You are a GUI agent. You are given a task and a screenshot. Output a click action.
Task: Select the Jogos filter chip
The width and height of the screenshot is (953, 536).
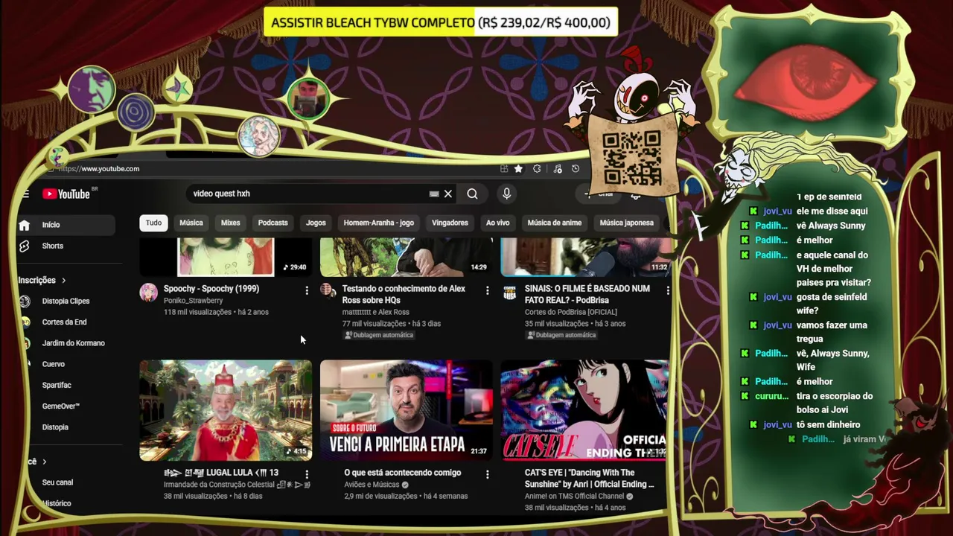316,223
